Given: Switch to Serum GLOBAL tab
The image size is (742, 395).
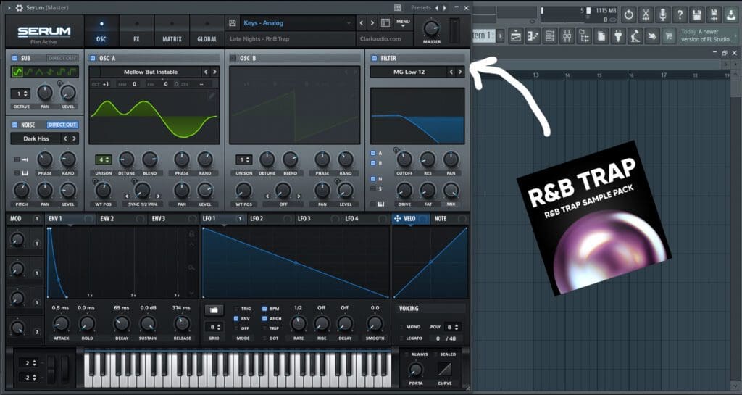Looking at the screenshot, I should [207, 31].
